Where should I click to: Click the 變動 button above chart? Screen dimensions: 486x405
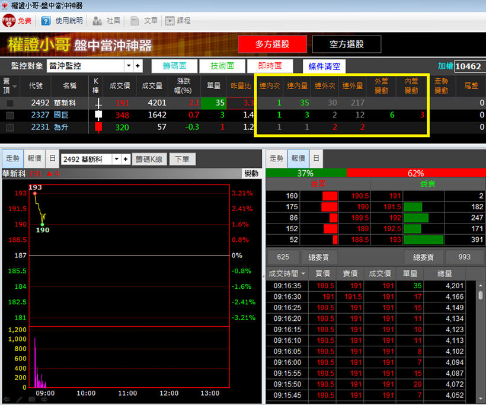pyautogui.click(x=251, y=173)
